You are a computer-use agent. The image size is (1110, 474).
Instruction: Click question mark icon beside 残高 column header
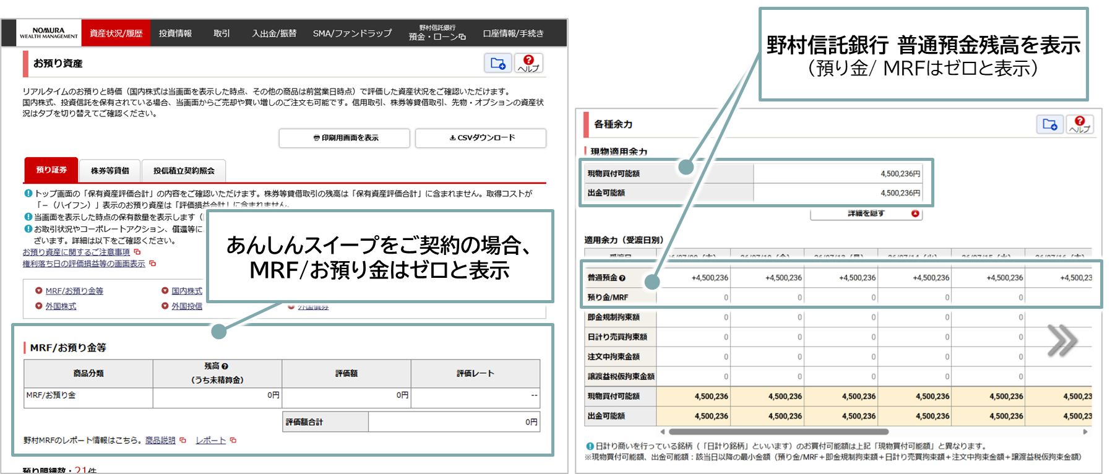coord(225,366)
